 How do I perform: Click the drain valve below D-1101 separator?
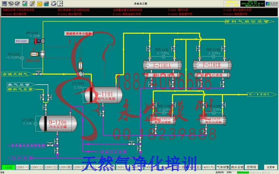(x=103, y=113)
